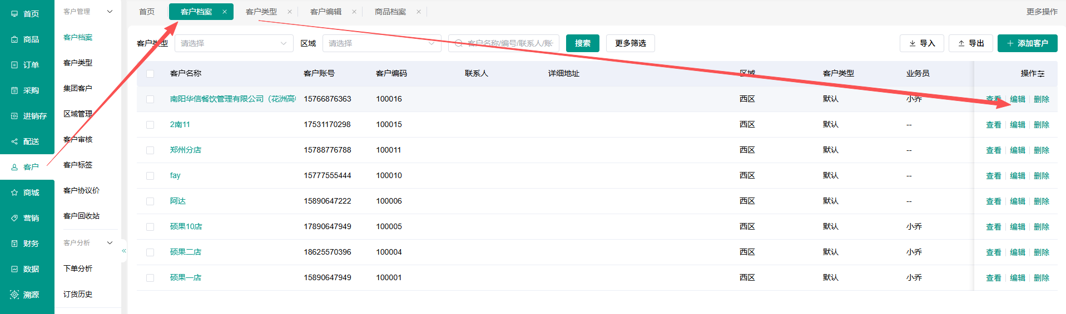This screenshot has height=314, width=1066.
Task: Open customer name link 阿达
Action: tap(178, 201)
